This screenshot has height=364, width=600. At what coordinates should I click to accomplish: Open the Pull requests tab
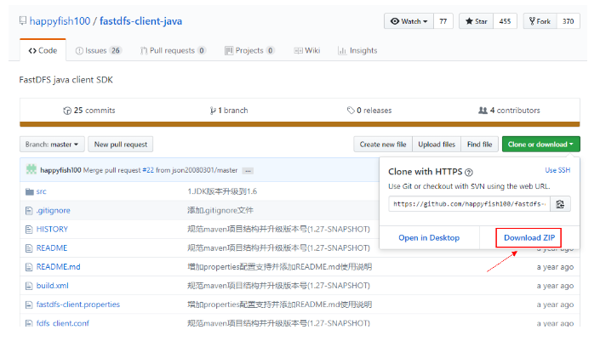pyautogui.click(x=174, y=50)
